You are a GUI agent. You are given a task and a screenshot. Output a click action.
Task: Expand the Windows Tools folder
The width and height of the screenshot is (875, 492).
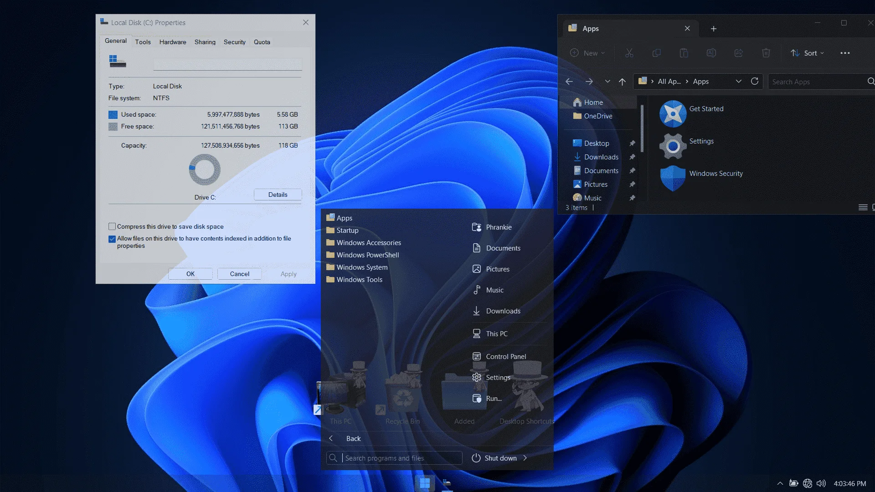click(x=355, y=280)
